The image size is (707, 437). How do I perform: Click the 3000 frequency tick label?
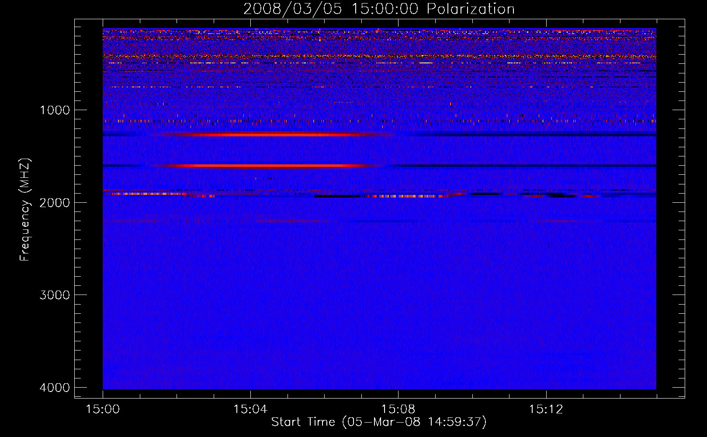tap(55, 295)
